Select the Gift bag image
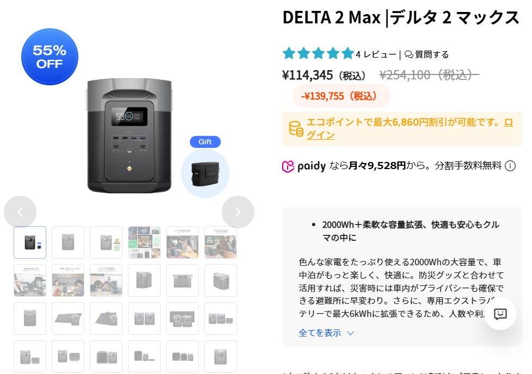Image resolution: width=532 pixels, height=374 pixels. 205,173
